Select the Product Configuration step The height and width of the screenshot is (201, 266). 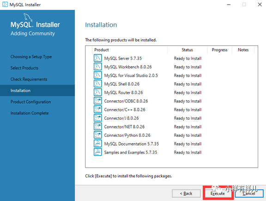pyautogui.click(x=30, y=102)
